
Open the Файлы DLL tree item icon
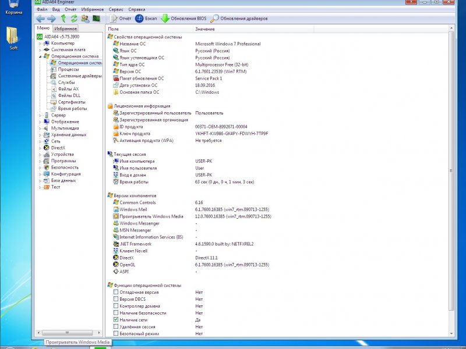[x=53, y=95]
